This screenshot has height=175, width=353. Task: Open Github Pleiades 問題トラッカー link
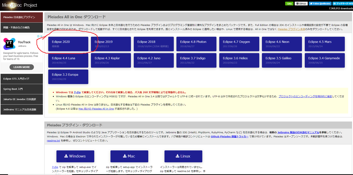point(229,137)
